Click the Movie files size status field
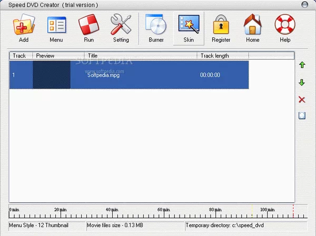The image size is (316, 236). tap(136, 225)
